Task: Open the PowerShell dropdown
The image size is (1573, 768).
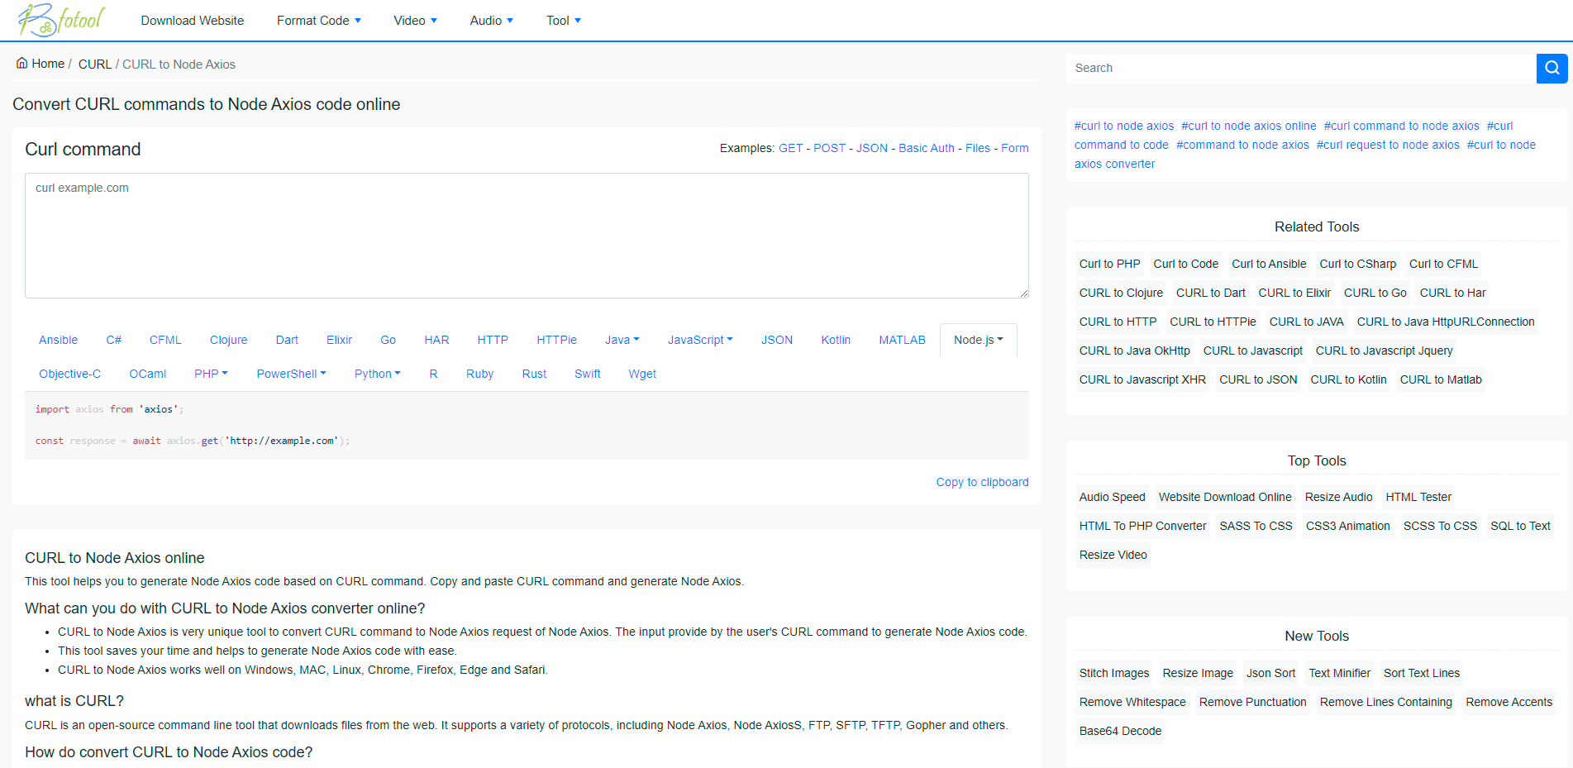Action: pos(291,374)
